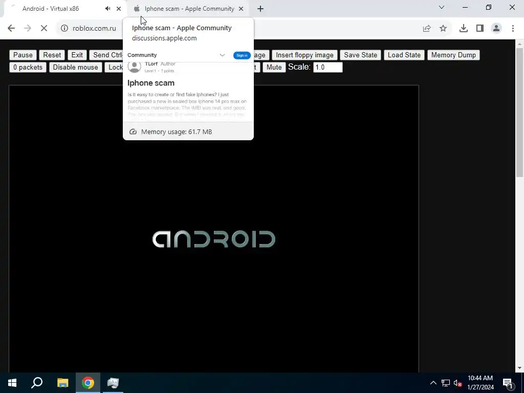Click Save State
The height and width of the screenshot is (393, 524).
tap(360, 55)
